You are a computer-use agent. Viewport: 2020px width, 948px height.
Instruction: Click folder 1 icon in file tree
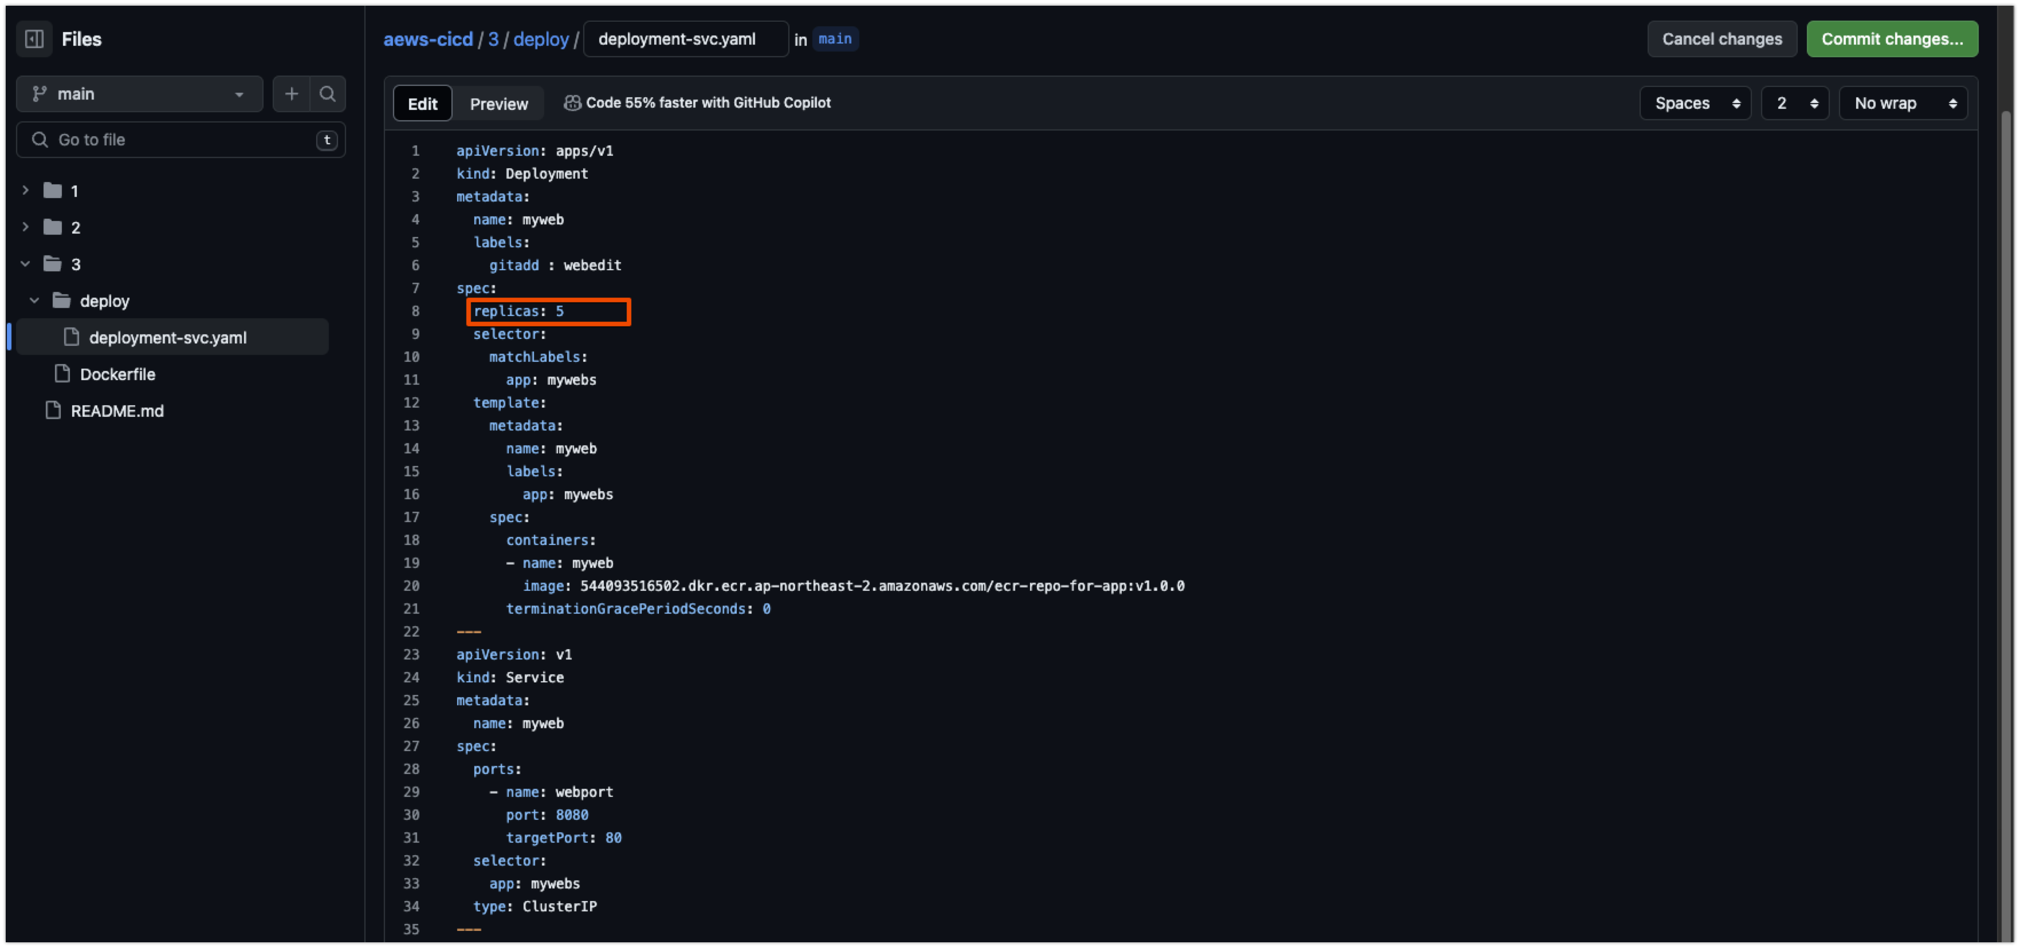53,191
